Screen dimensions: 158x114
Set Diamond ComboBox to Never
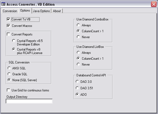click(x=78, y=37)
